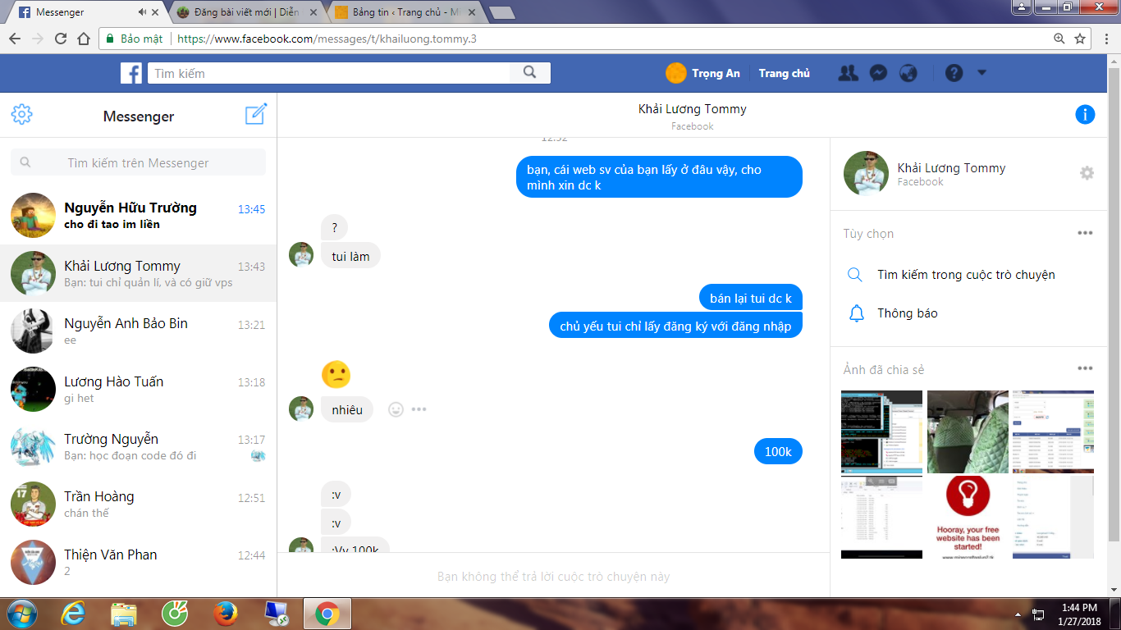
Task: Click Tìm kiếm trong cuộc trò chuyện
Action: 966,275
